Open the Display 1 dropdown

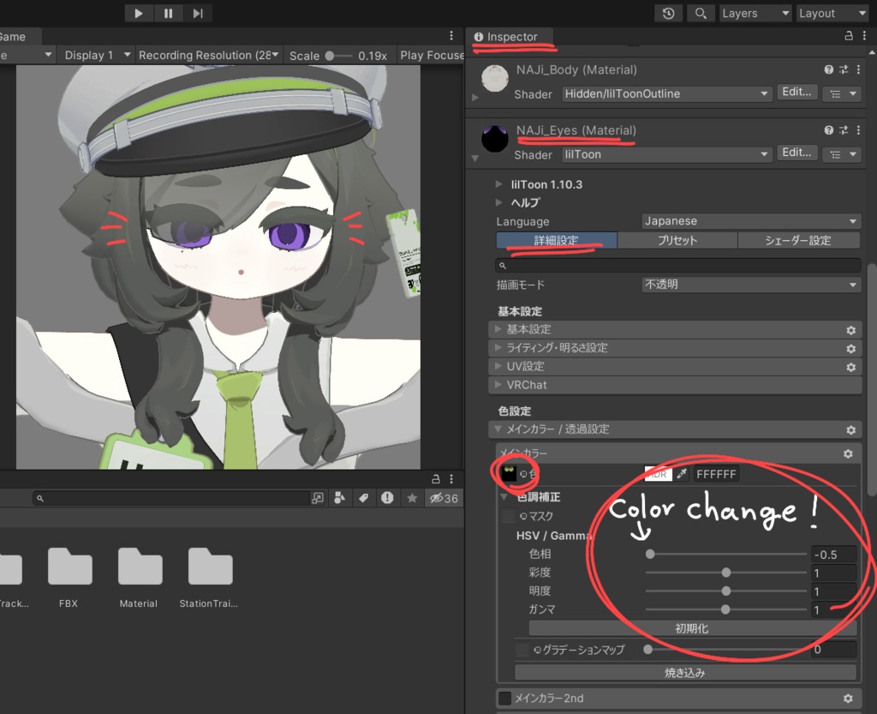[96, 55]
